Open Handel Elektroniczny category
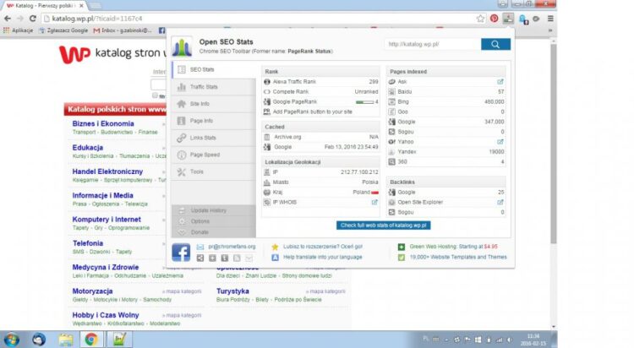 (x=107, y=171)
